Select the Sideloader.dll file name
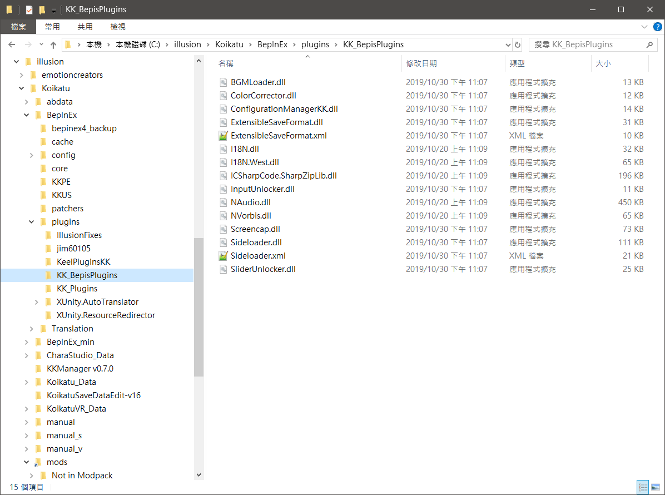The height and width of the screenshot is (495, 665). [x=256, y=242]
